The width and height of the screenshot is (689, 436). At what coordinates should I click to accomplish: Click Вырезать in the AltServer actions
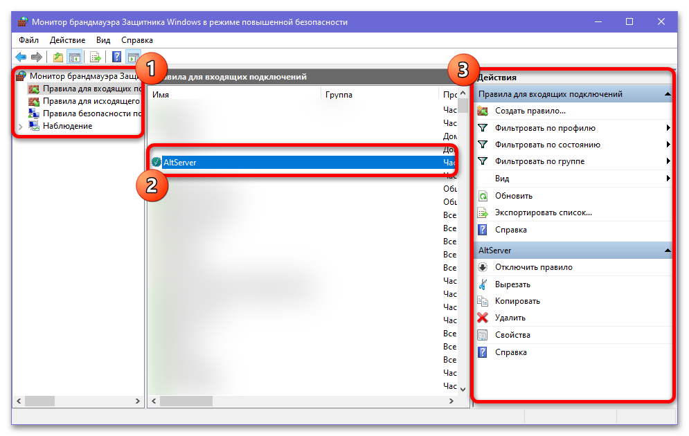click(512, 284)
